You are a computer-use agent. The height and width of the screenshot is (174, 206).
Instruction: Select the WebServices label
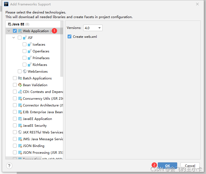pos(38,71)
